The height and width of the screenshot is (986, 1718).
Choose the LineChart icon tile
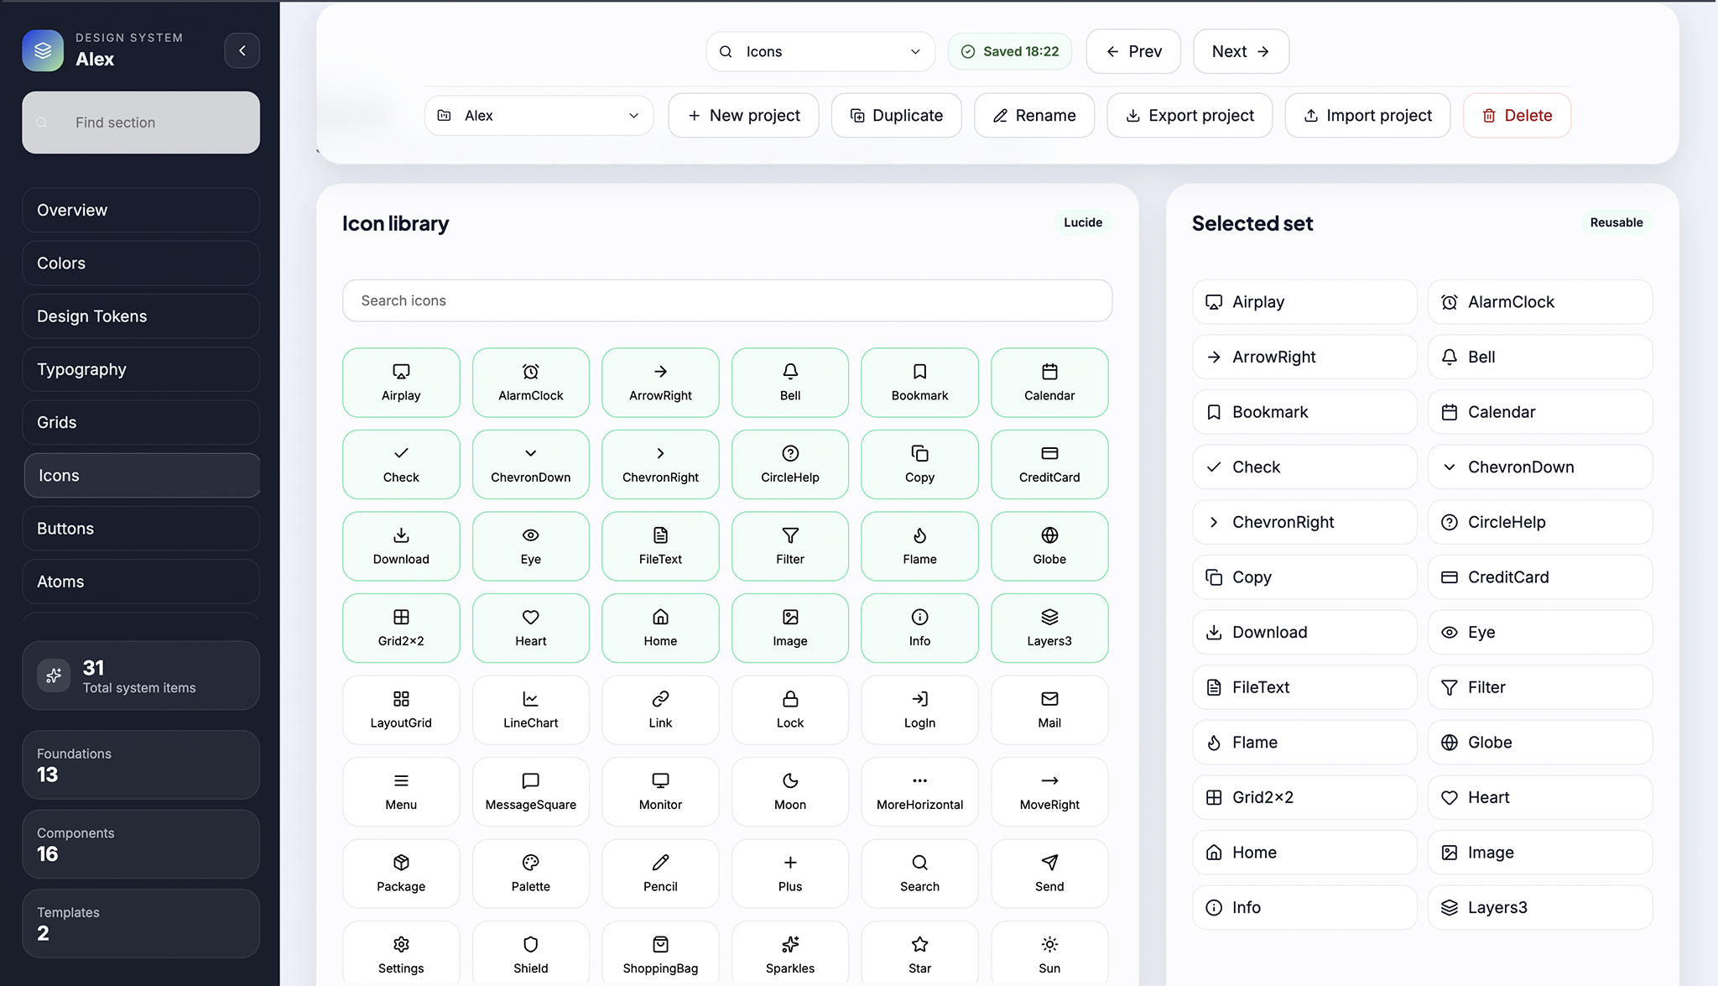530,709
